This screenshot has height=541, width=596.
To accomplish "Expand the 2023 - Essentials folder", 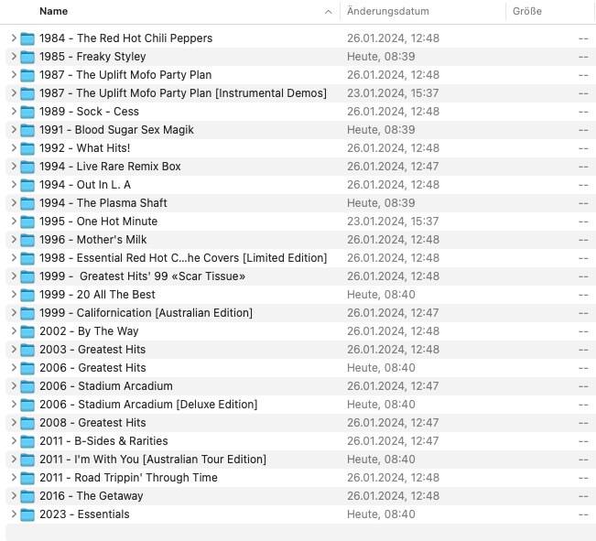I will [x=14, y=514].
